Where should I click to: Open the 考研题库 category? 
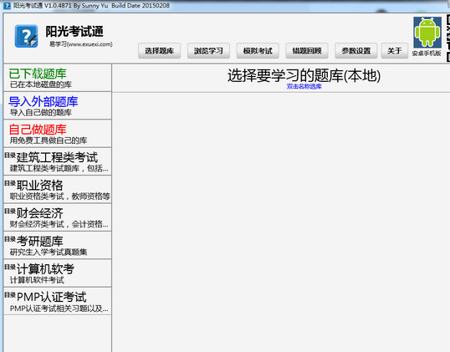tap(58, 245)
